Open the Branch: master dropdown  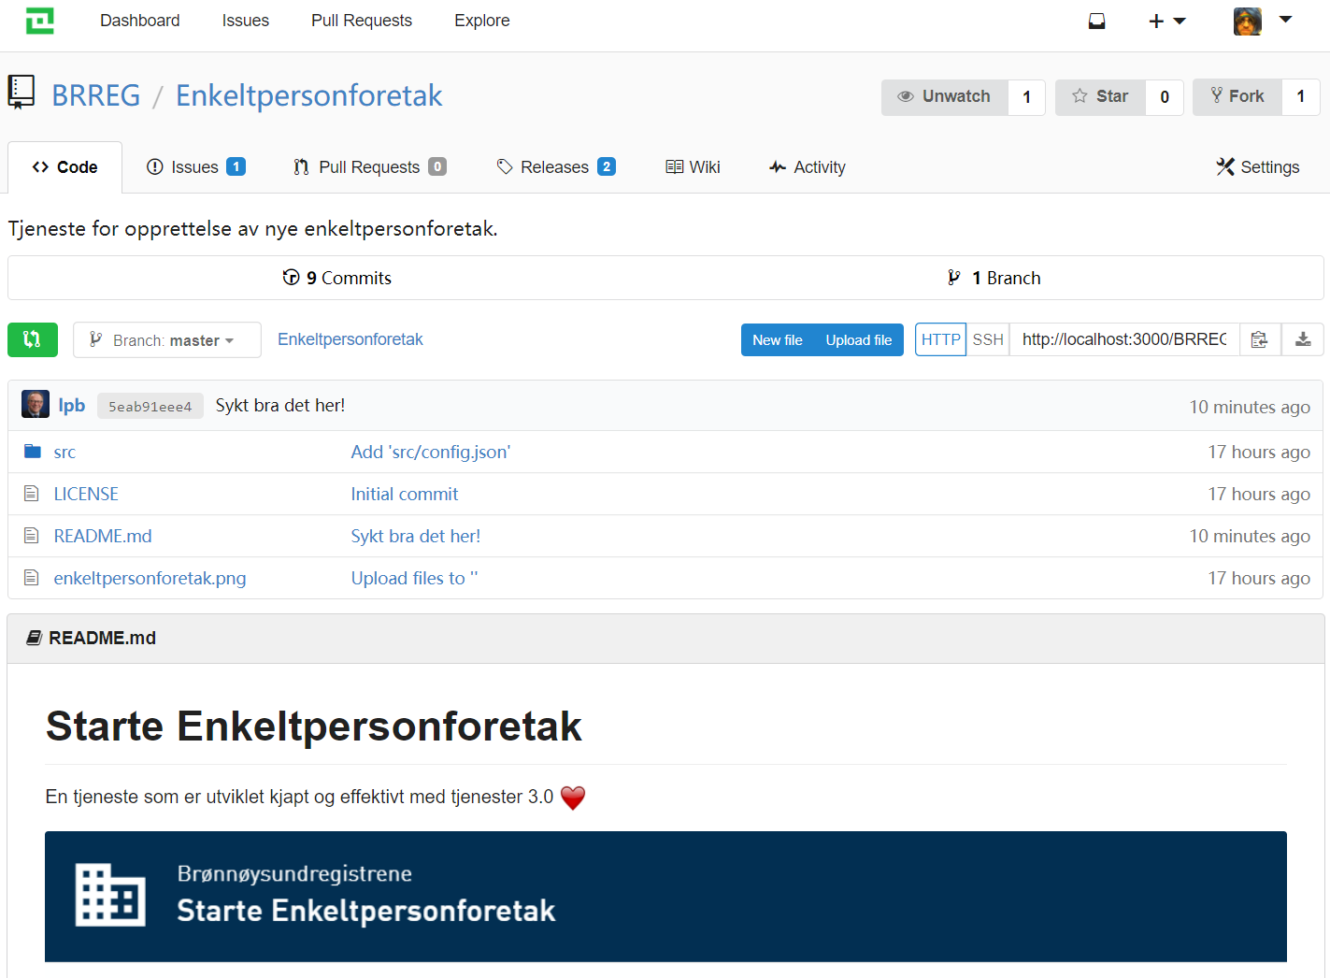tap(167, 340)
